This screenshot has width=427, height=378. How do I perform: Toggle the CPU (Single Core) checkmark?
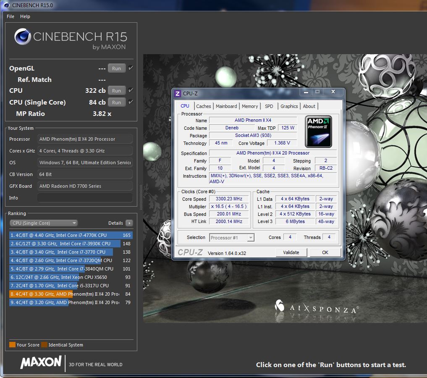pos(131,102)
